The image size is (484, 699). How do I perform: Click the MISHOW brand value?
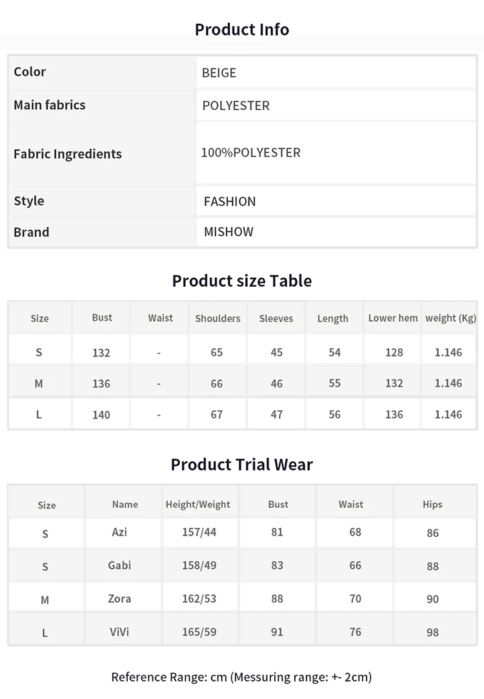[228, 232]
